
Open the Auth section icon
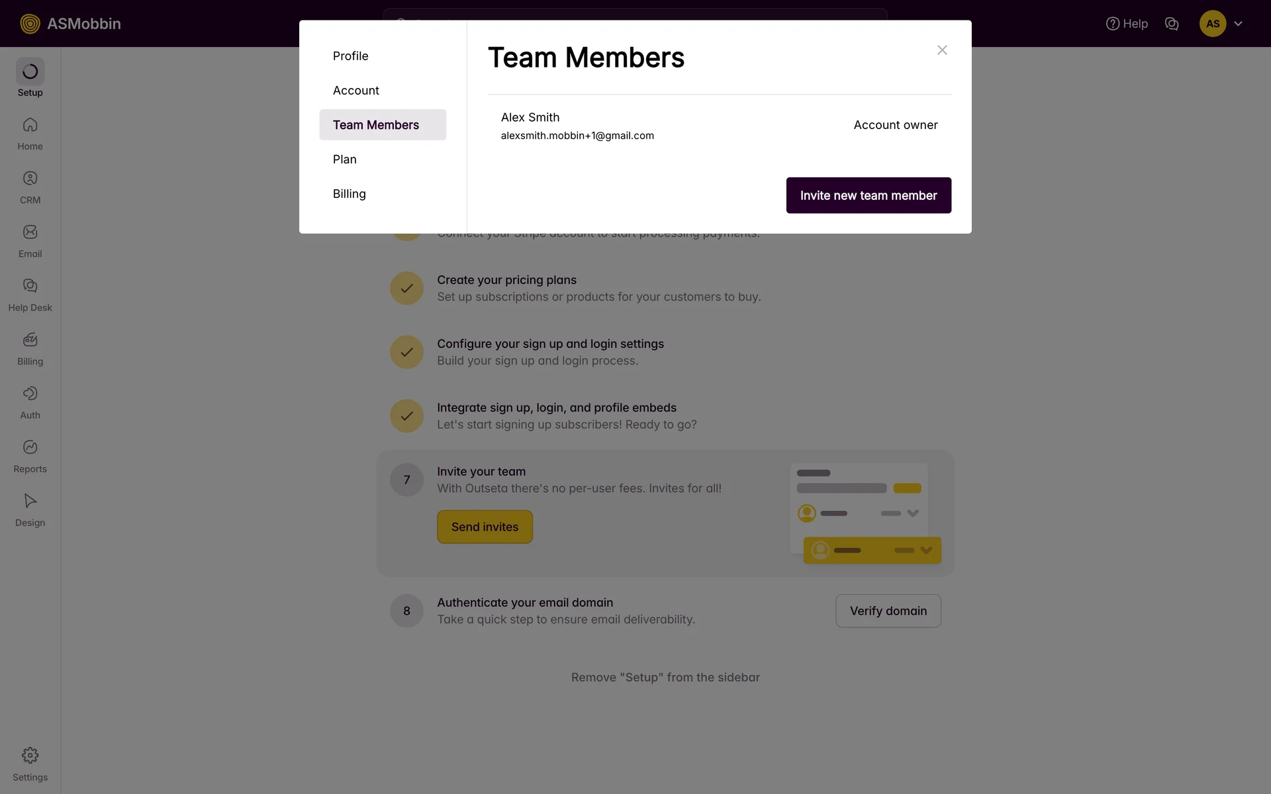click(x=30, y=394)
